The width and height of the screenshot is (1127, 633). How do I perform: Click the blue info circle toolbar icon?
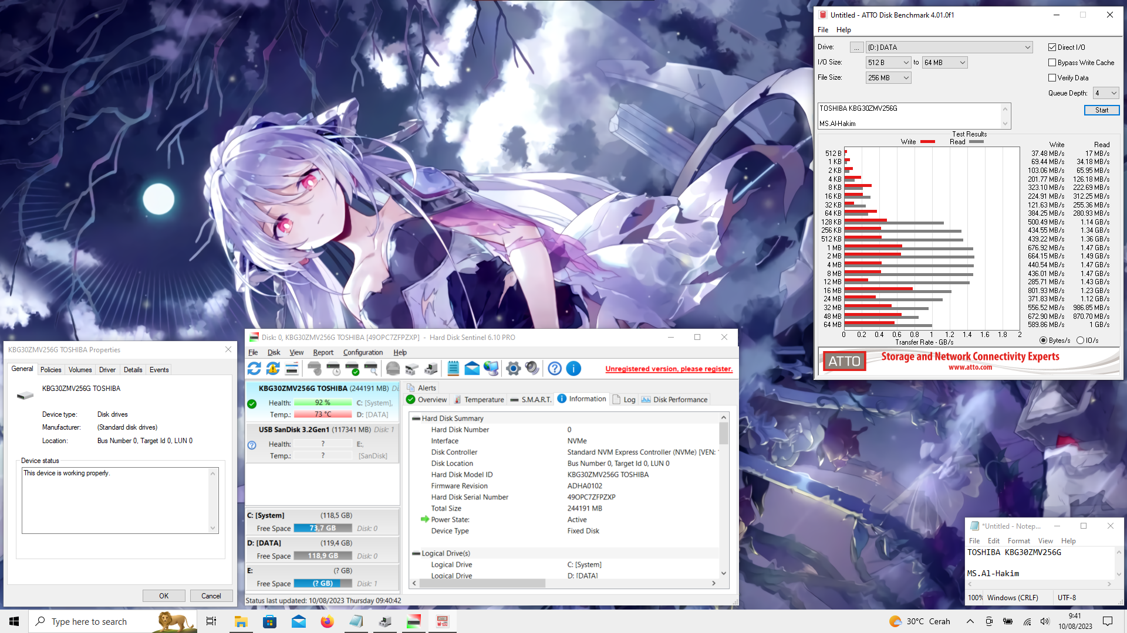point(573,369)
